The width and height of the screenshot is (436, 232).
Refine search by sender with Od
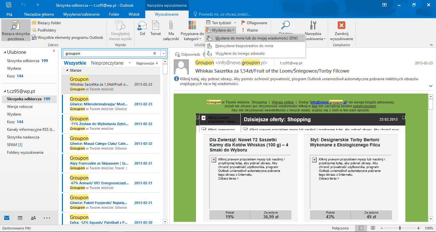142,29
